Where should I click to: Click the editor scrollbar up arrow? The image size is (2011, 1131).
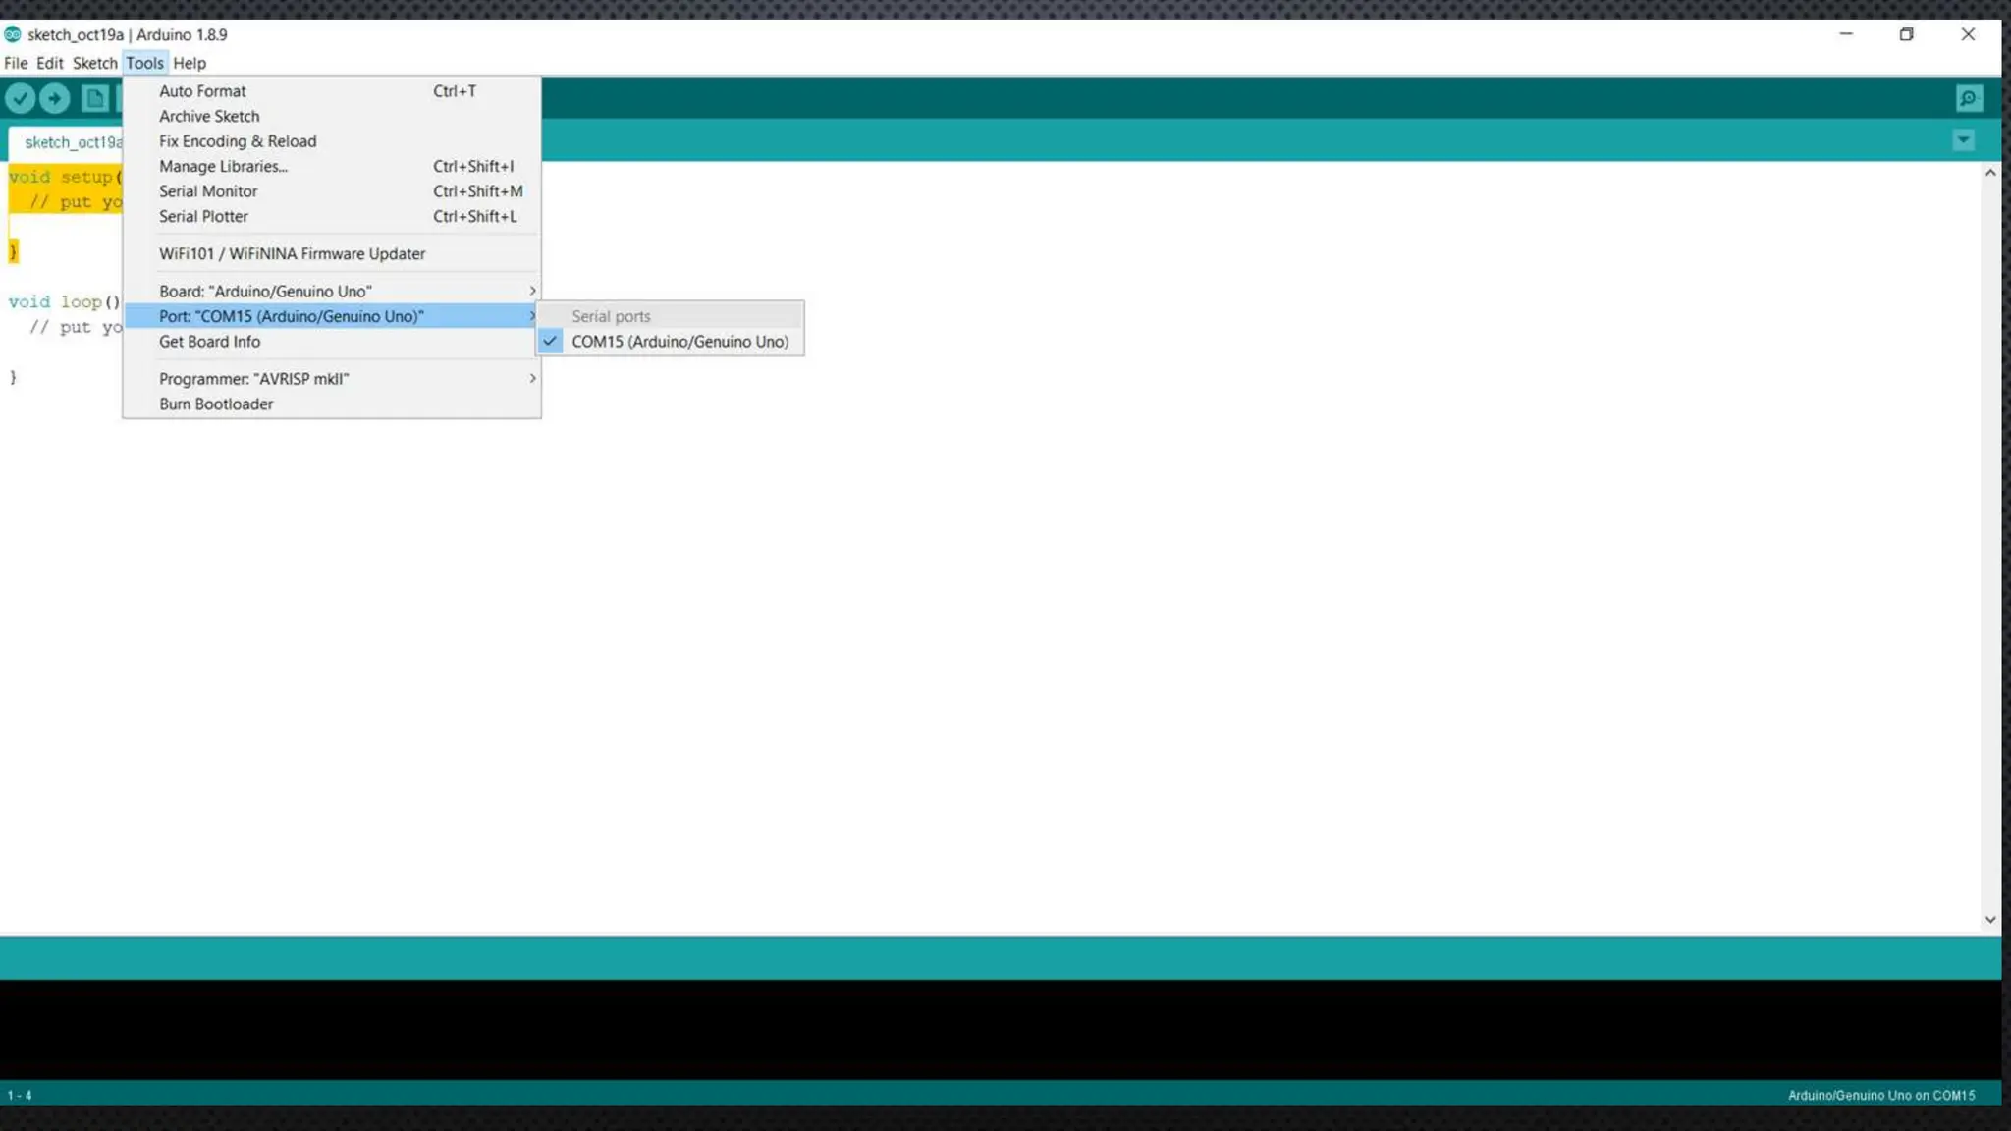[x=1990, y=173]
